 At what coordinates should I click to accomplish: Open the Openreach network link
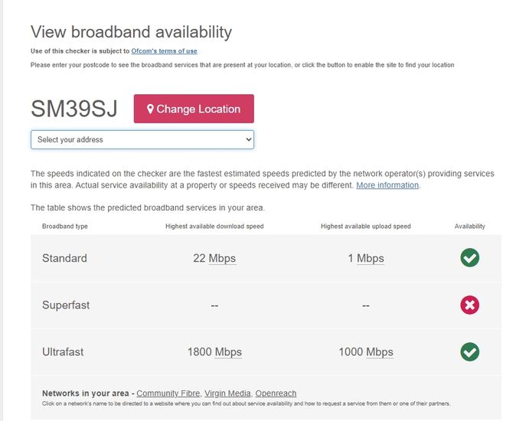pos(276,393)
